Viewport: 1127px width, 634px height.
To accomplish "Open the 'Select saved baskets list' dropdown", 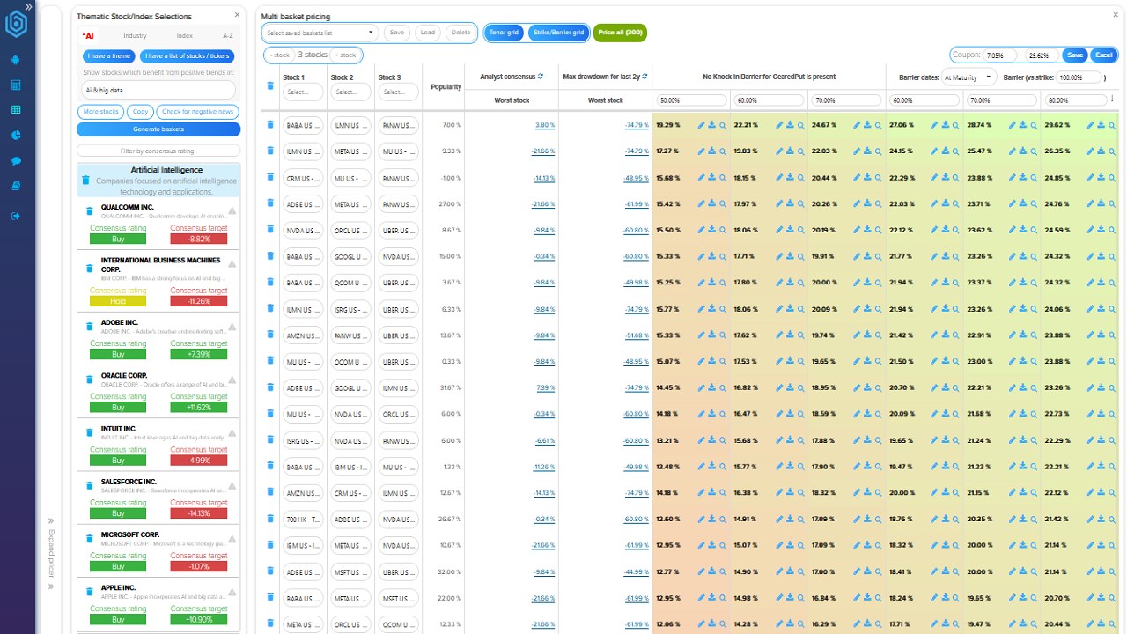I will coord(320,33).
